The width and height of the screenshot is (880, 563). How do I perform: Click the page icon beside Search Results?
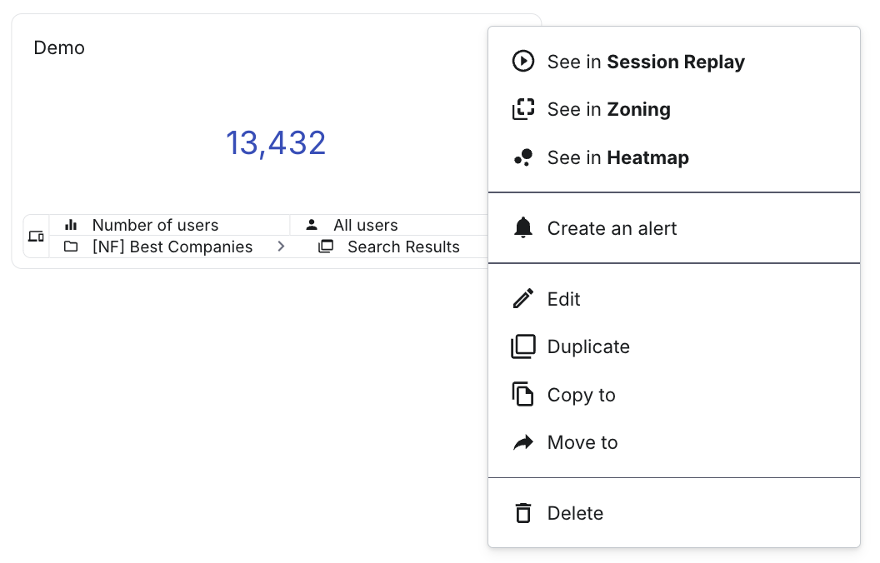pos(326,246)
